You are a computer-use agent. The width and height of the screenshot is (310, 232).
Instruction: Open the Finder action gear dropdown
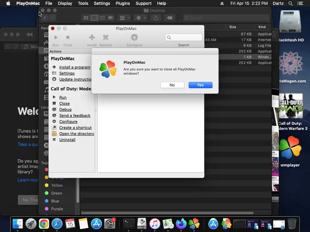[x=141, y=18]
